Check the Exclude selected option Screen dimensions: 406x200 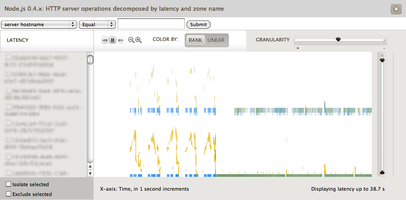click(8, 194)
